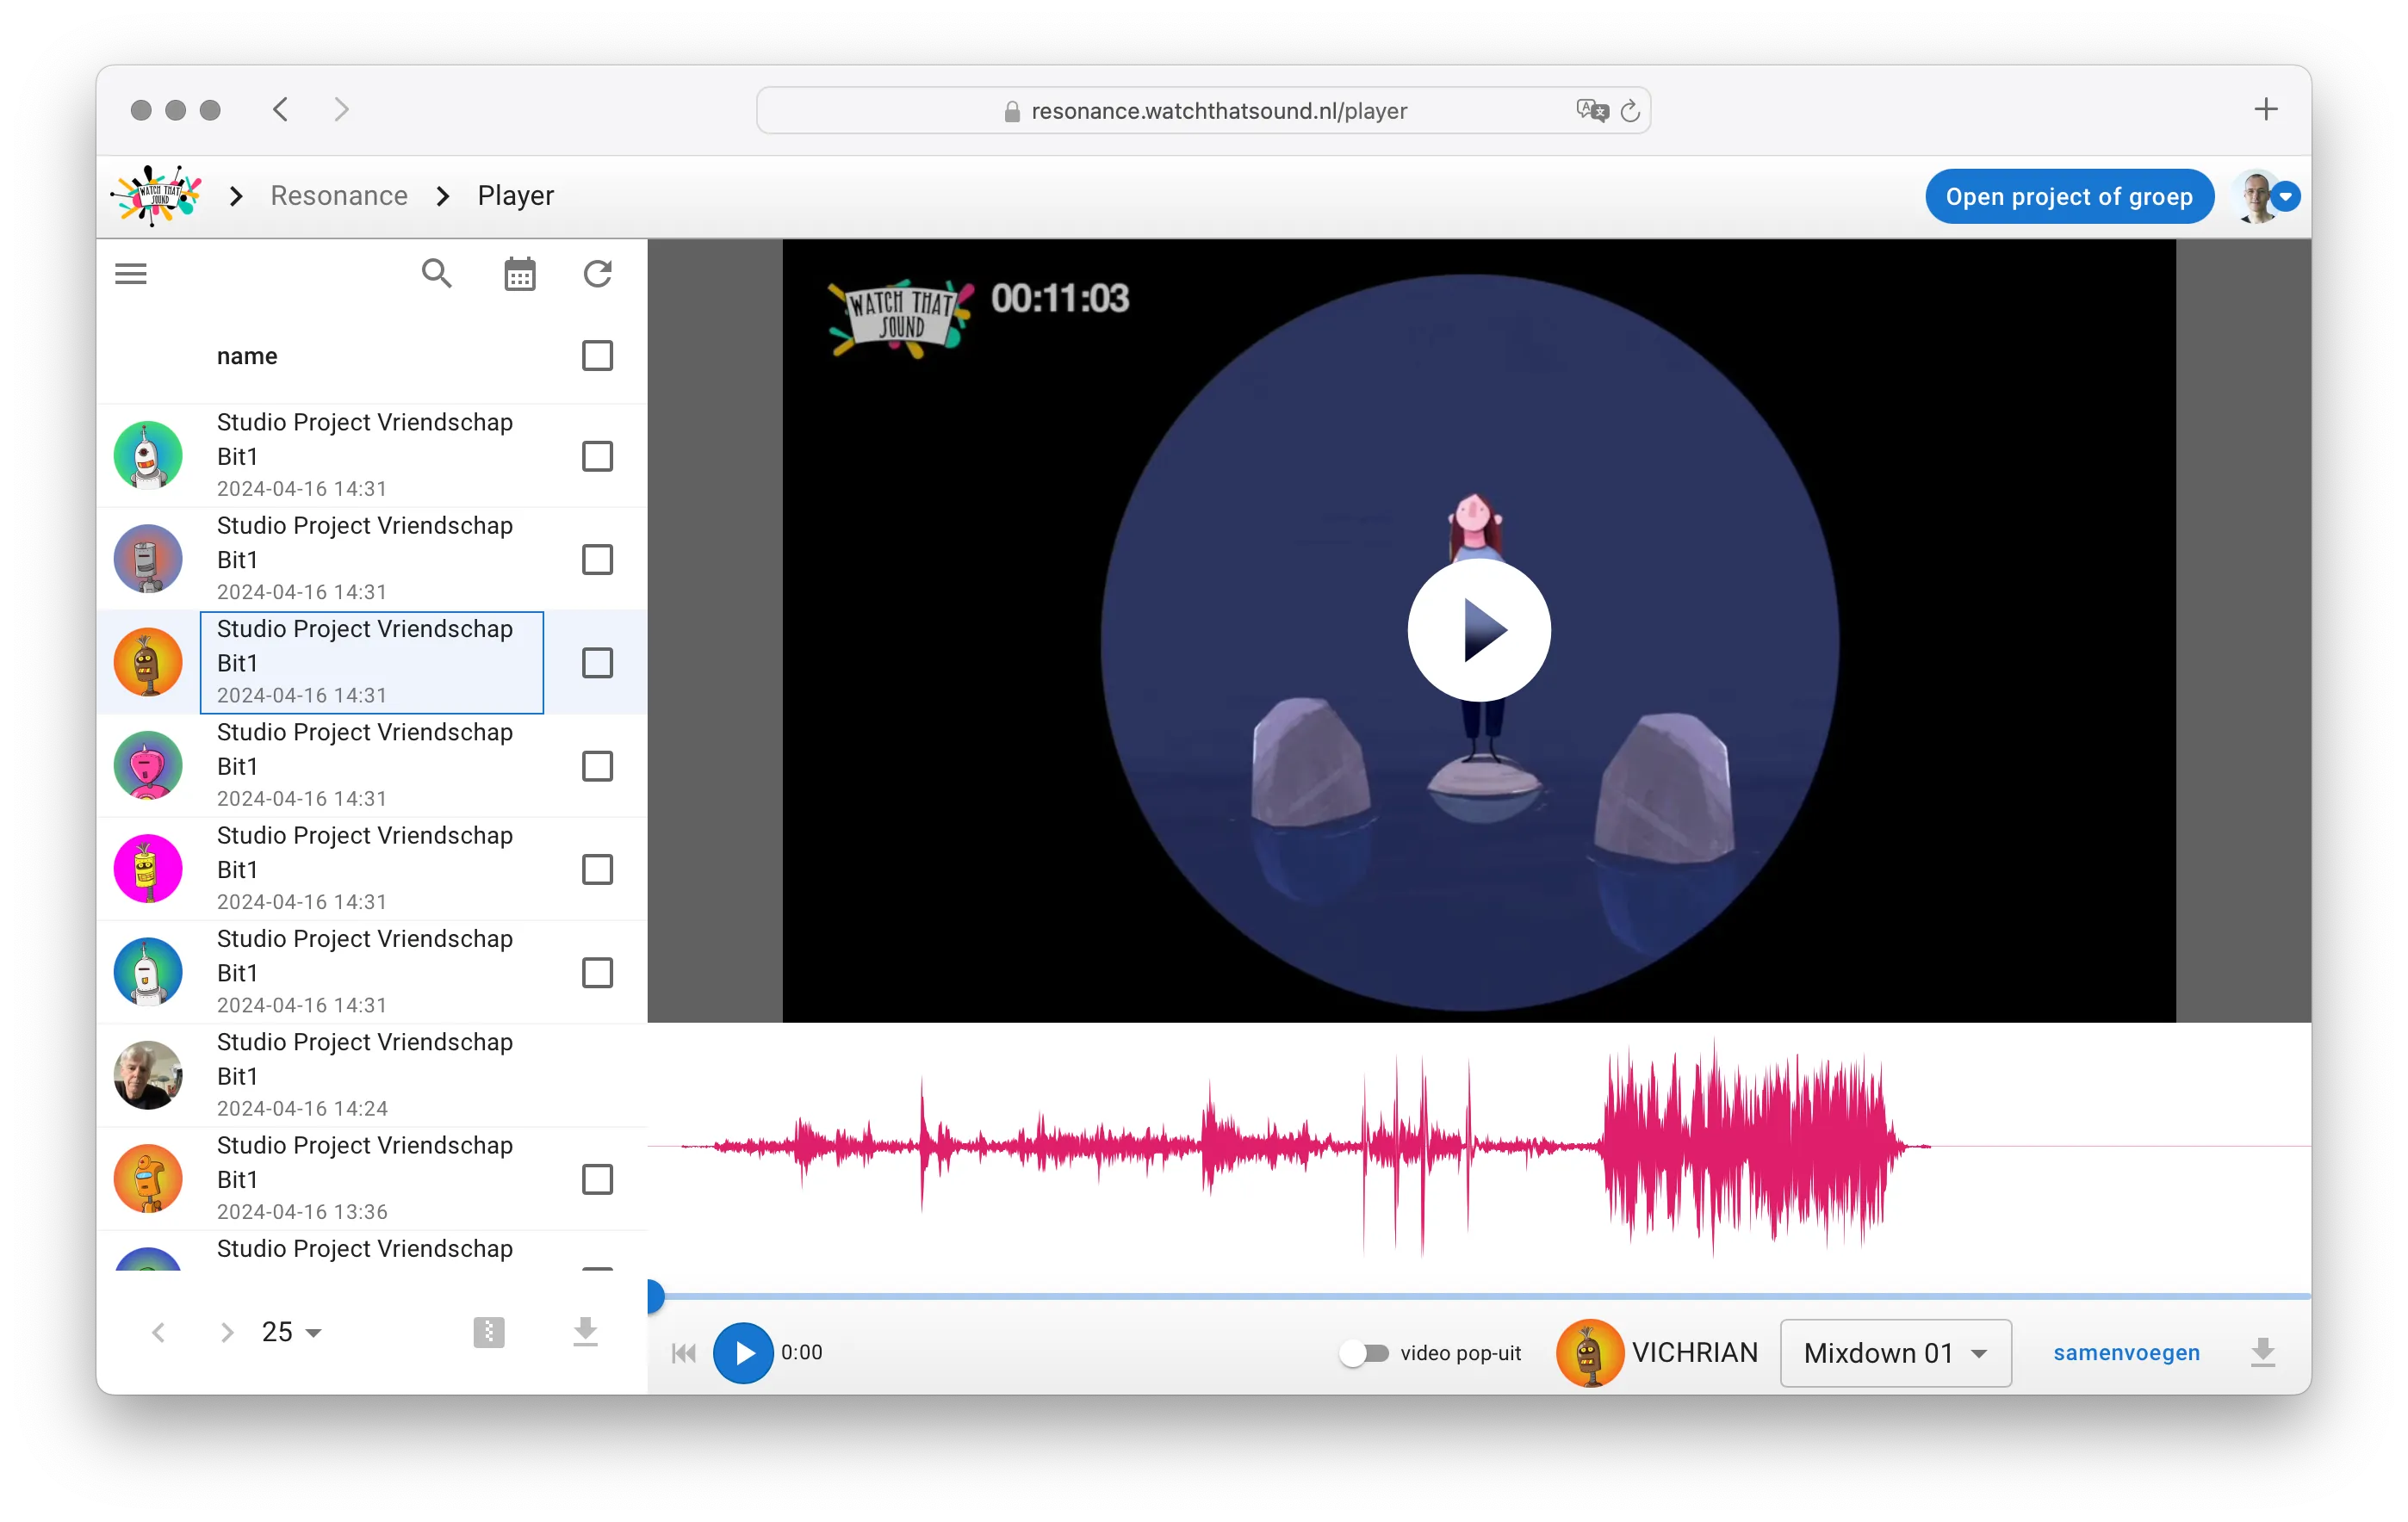2408x1522 pixels.
Task: Open the calendar date filter icon
Action: click(x=519, y=274)
